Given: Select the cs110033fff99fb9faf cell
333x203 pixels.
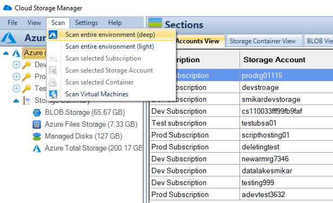Looking at the screenshot, I should (x=287, y=111).
